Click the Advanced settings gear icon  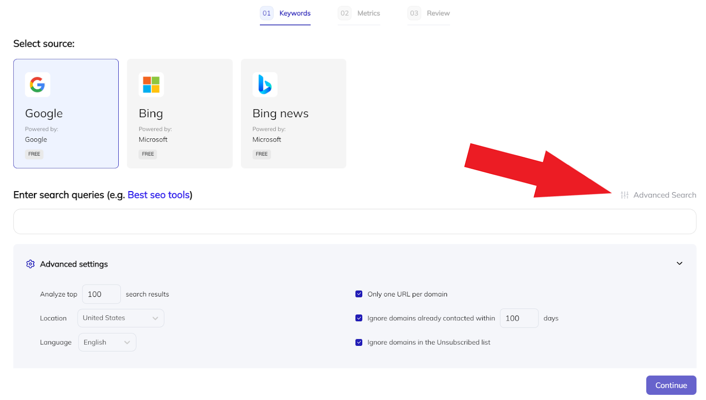(30, 264)
